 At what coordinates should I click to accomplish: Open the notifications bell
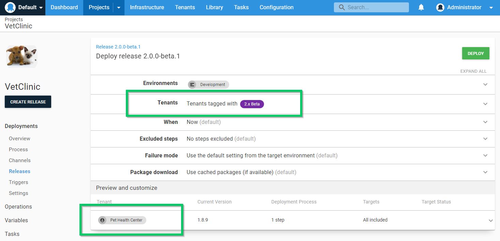pyautogui.click(x=422, y=8)
